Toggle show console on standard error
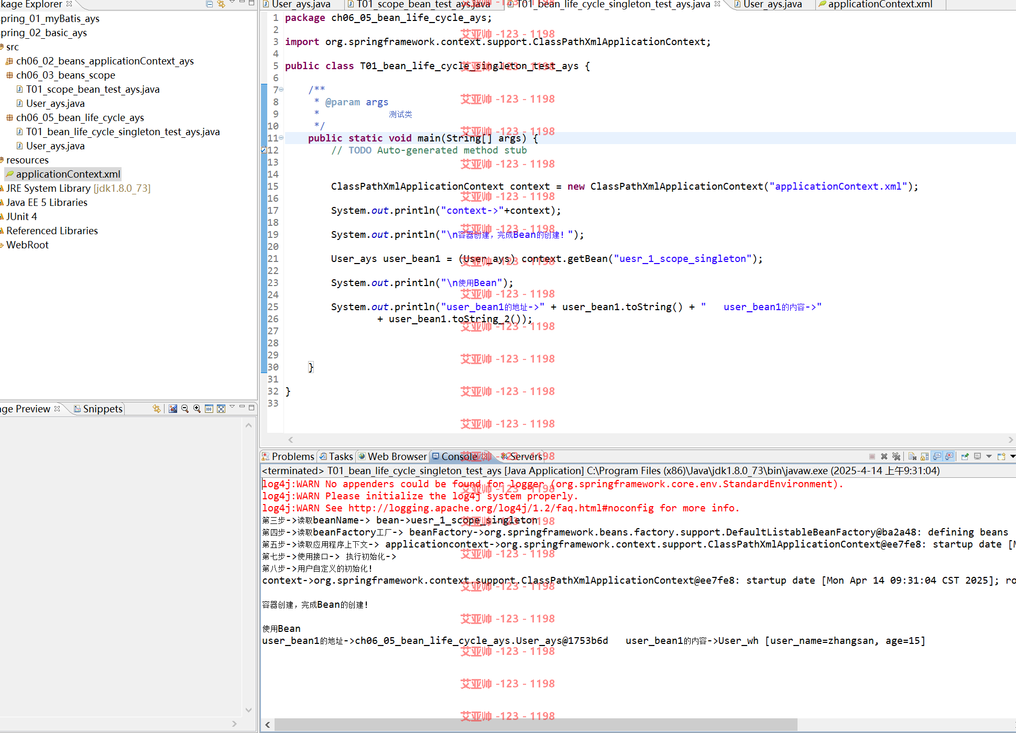Screen dimensions: 1016x733 click(x=949, y=456)
